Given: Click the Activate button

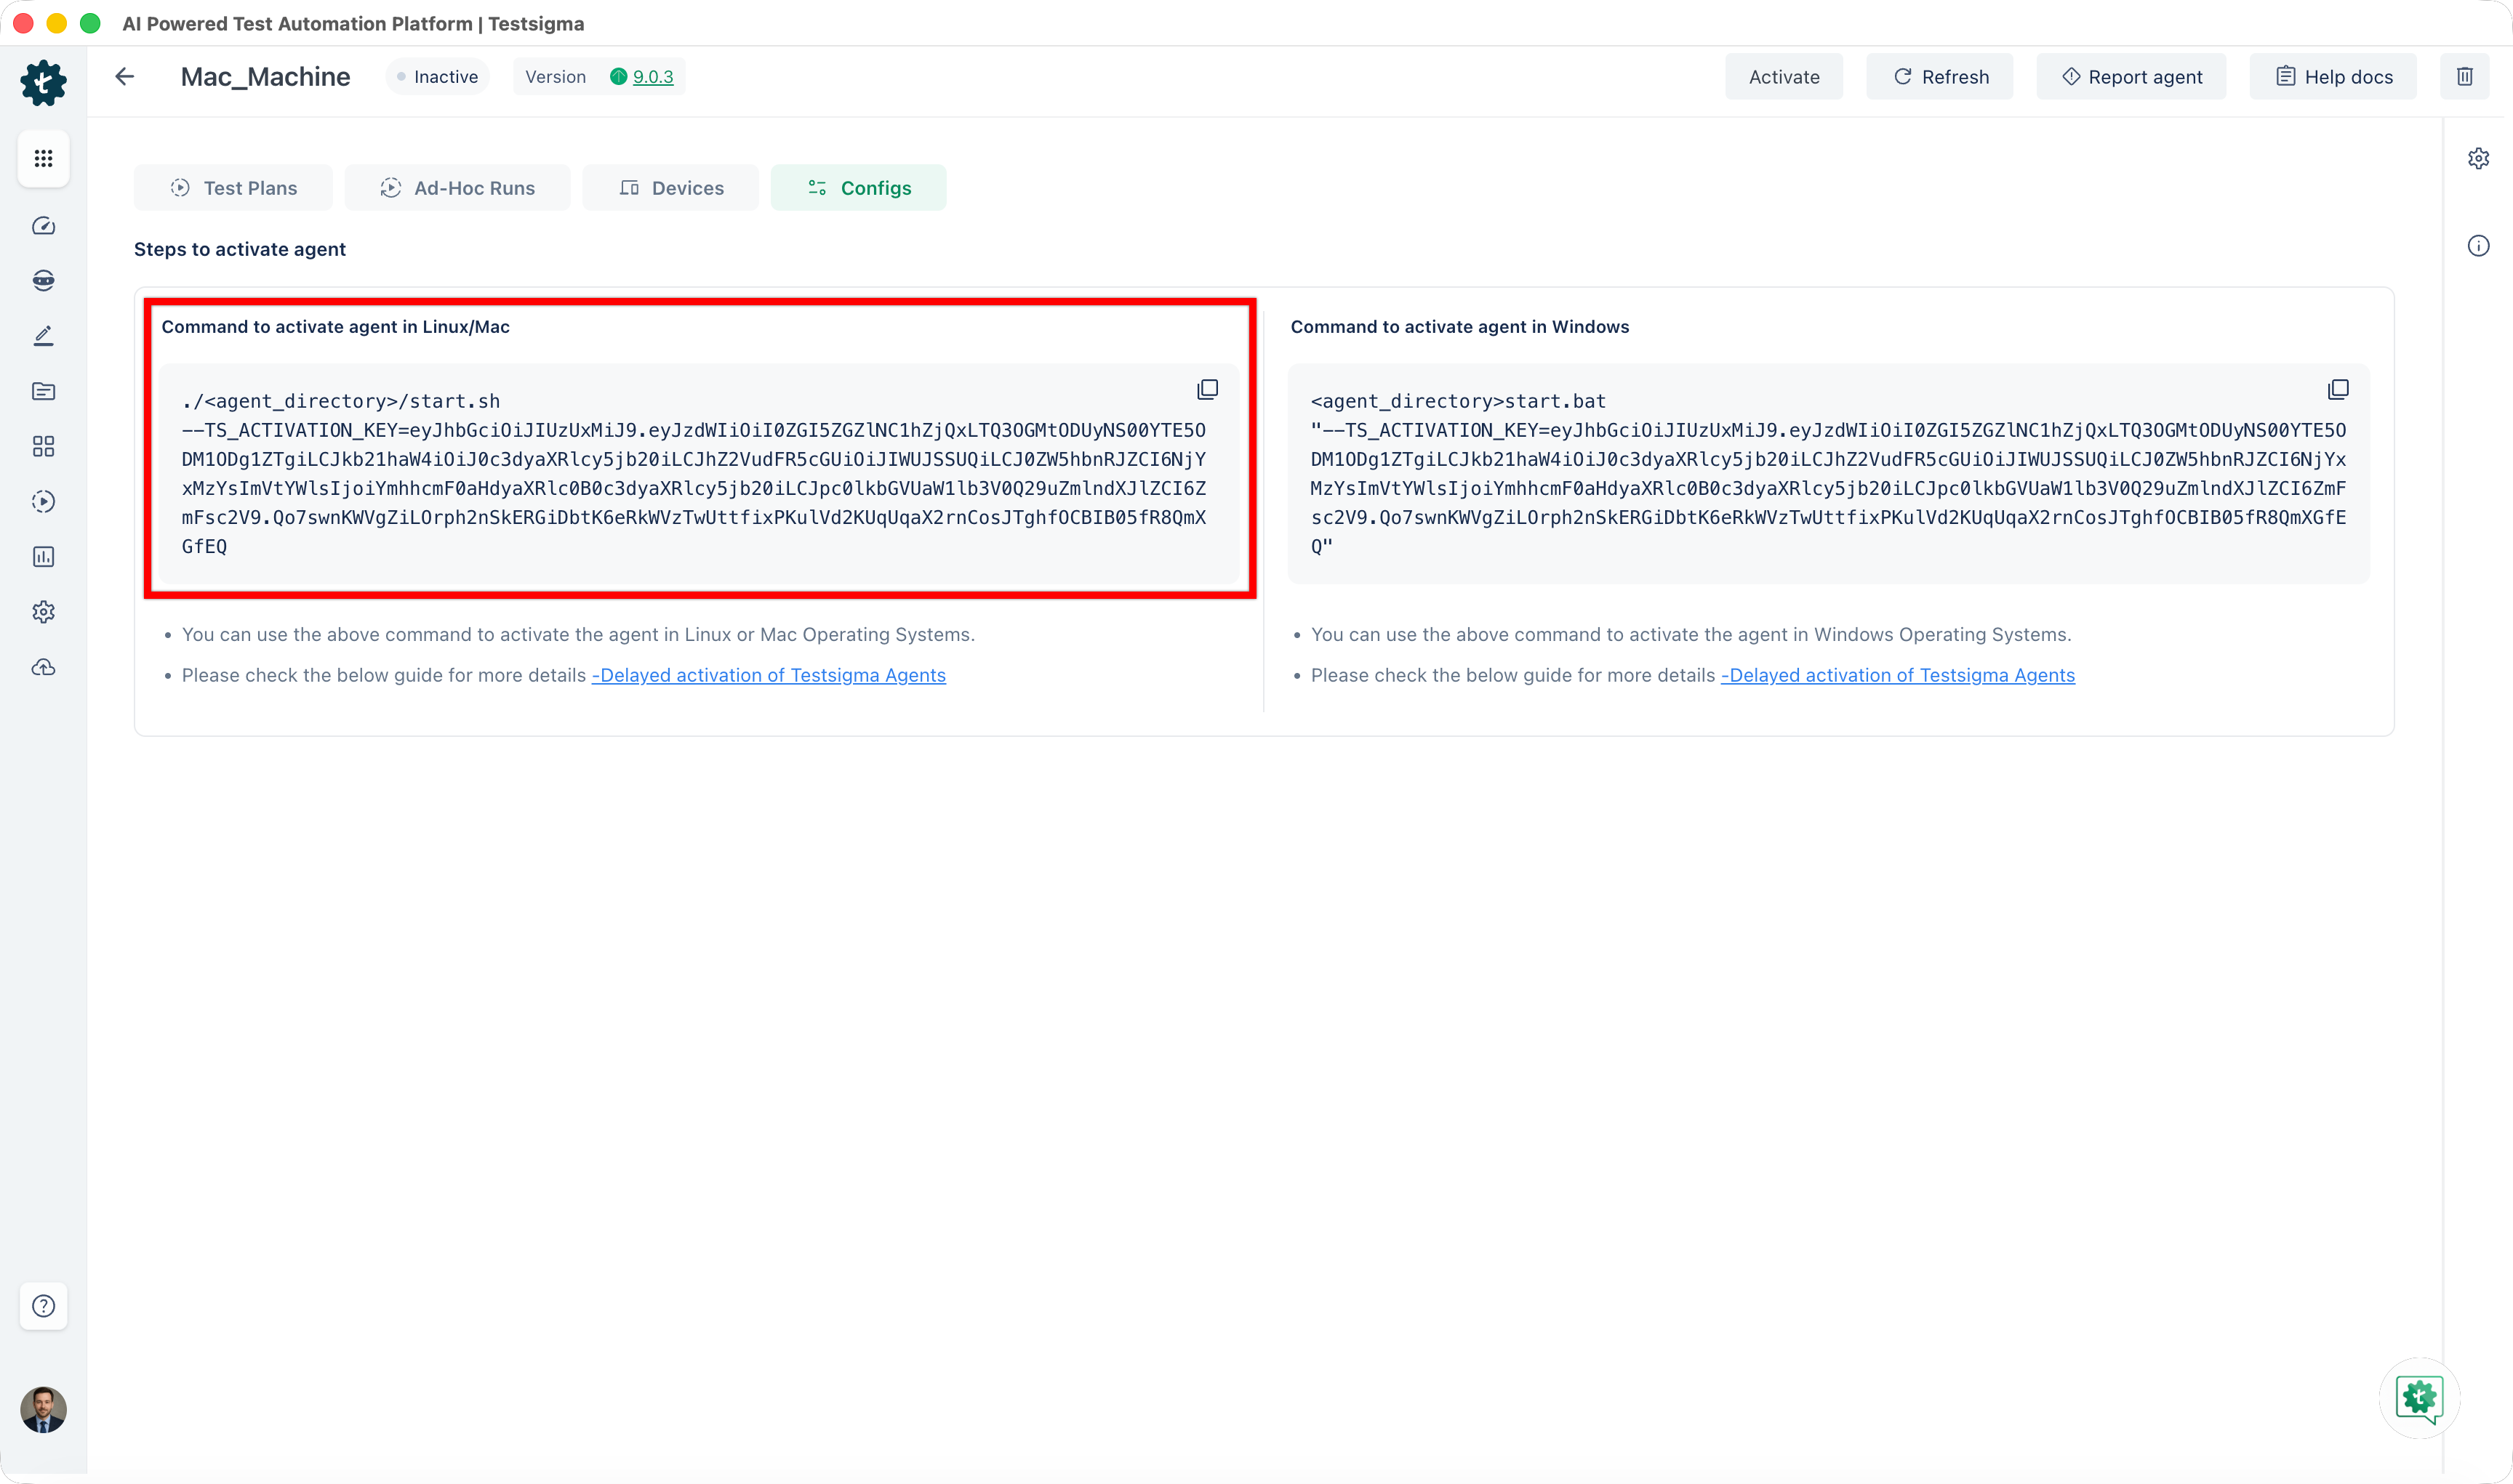Looking at the screenshot, I should 1784,77.
